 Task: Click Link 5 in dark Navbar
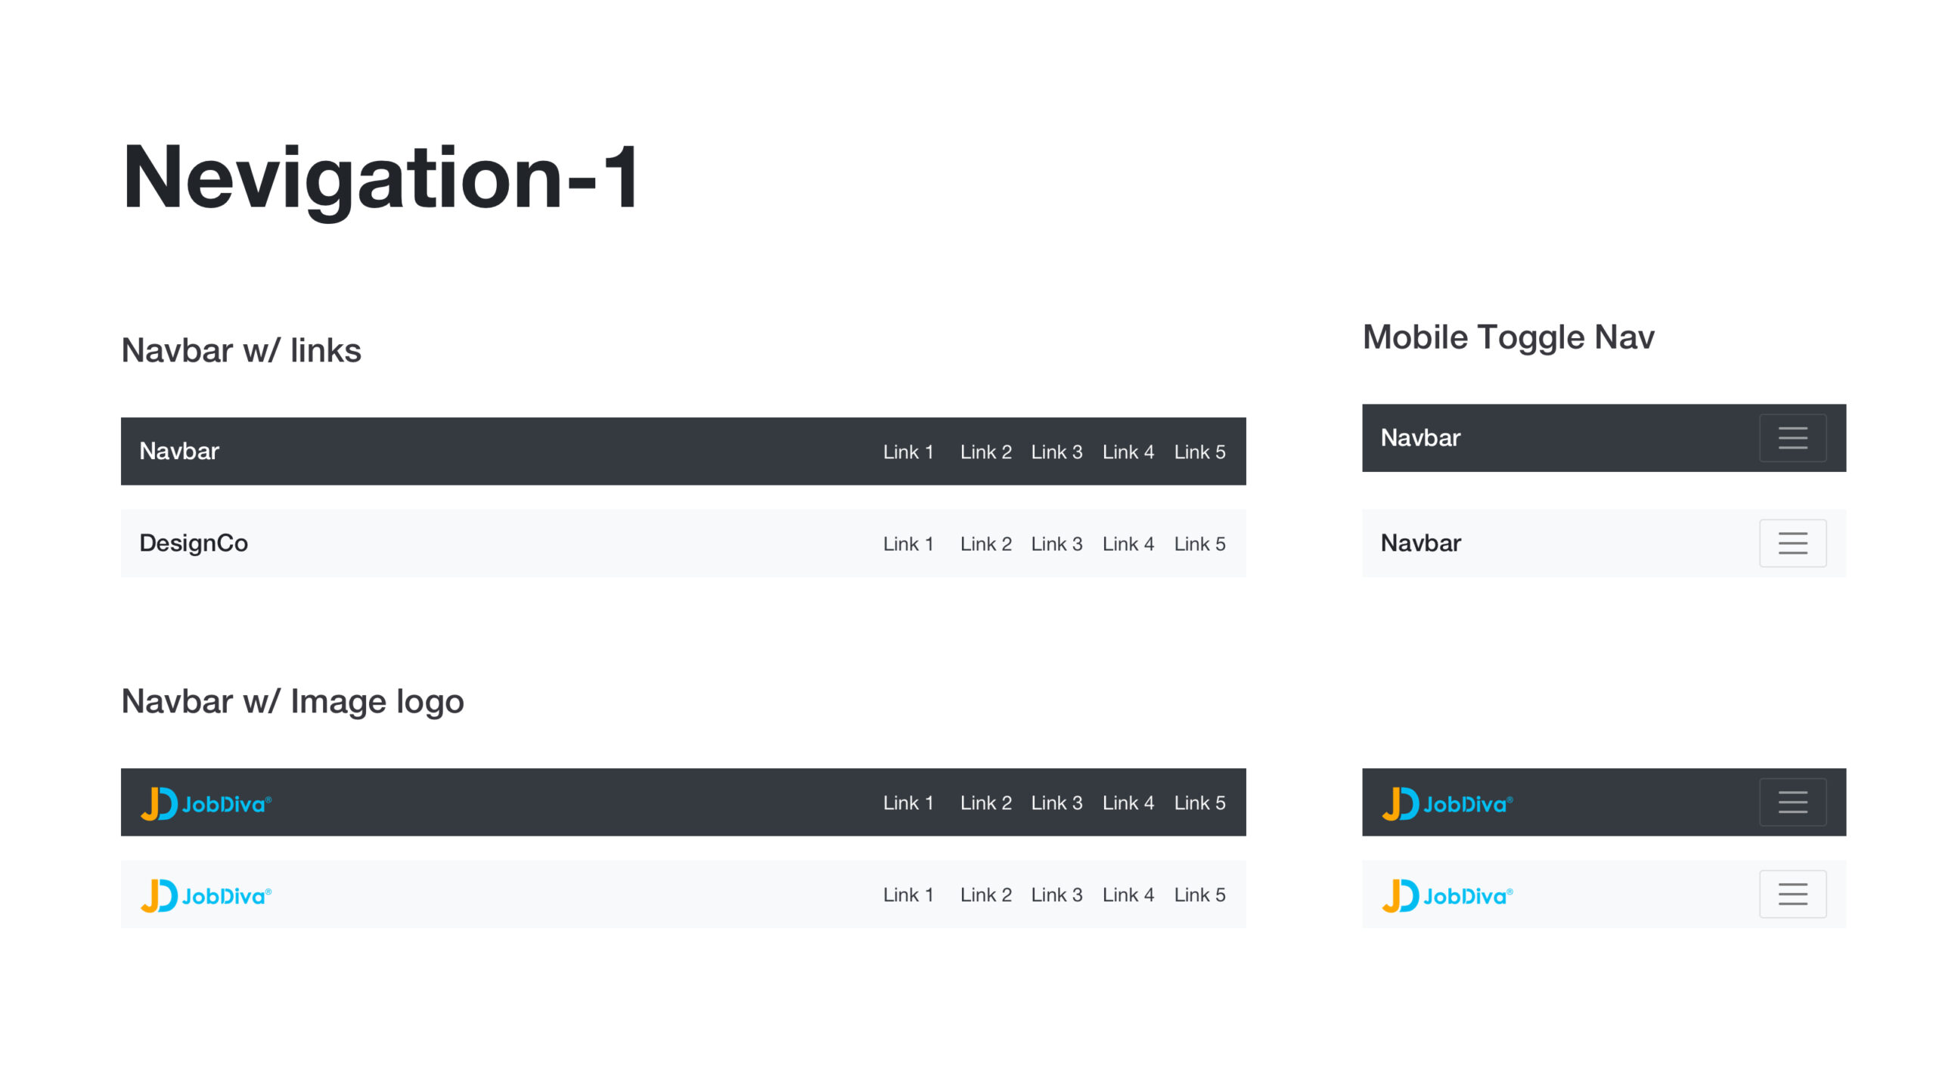[x=1199, y=451]
